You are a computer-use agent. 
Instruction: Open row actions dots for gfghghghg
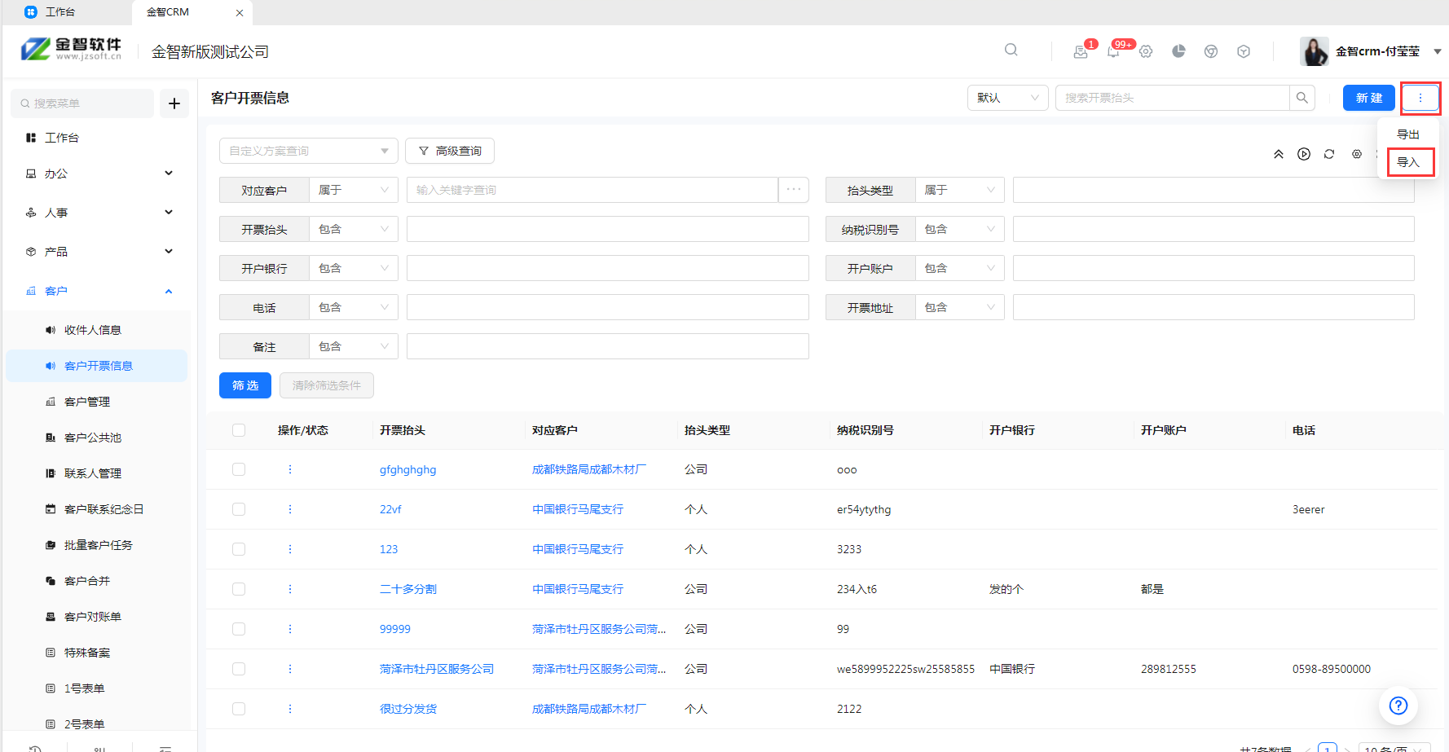[x=290, y=469]
